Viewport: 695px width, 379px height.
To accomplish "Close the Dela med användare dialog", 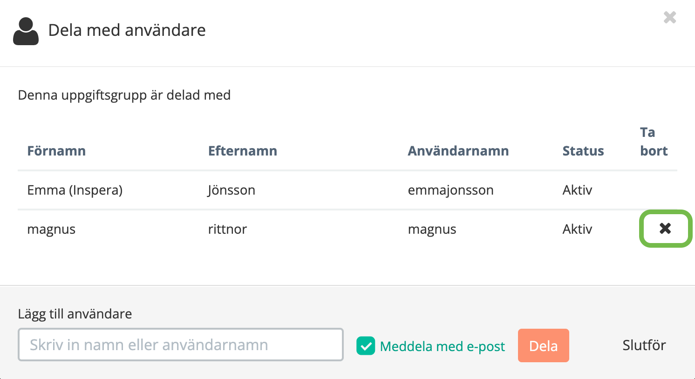I will [670, 18].
